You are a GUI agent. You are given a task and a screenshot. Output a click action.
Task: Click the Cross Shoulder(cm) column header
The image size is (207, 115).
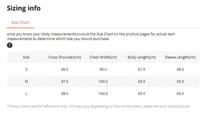pos(64,57)
